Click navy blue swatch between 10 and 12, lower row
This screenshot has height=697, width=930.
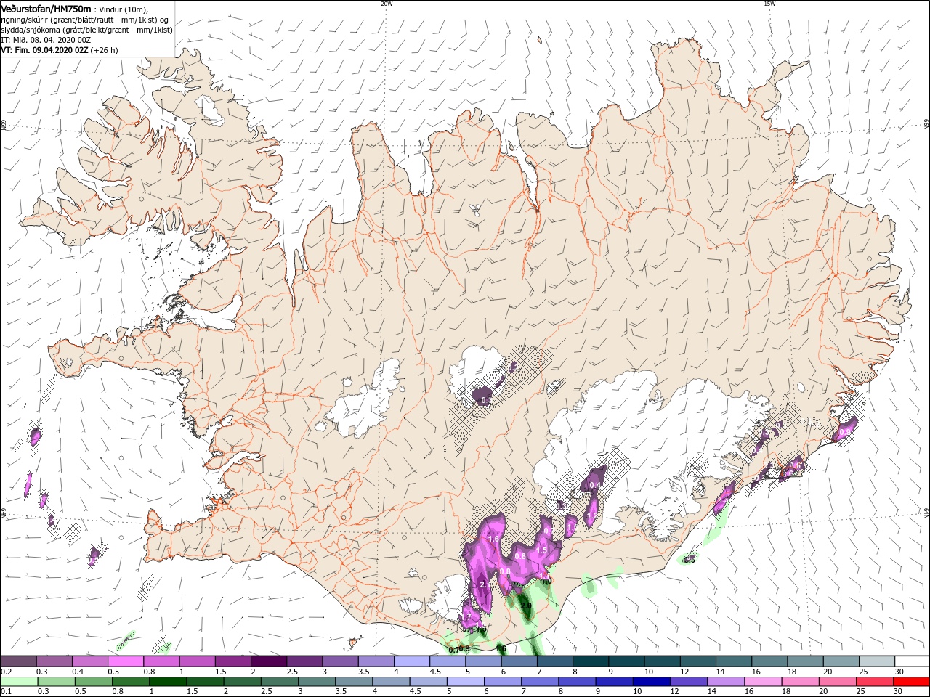coord(652,682)
